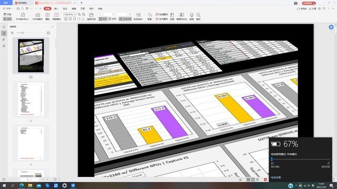Click the Rotate document tool

(x=91, y=16)
